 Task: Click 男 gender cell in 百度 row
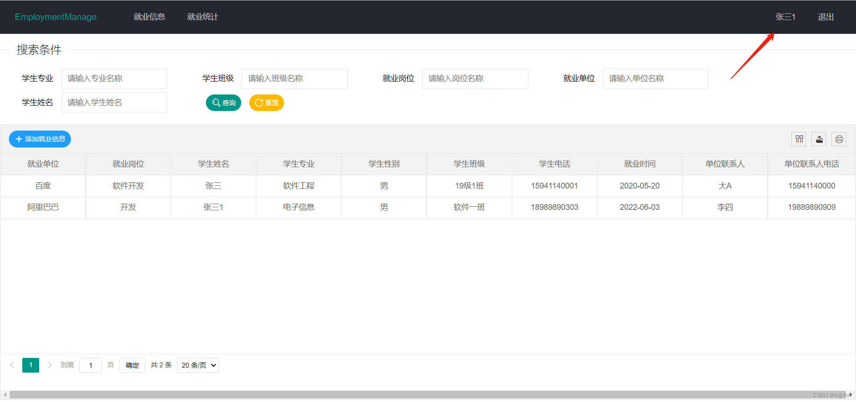[x=384, y=186]
